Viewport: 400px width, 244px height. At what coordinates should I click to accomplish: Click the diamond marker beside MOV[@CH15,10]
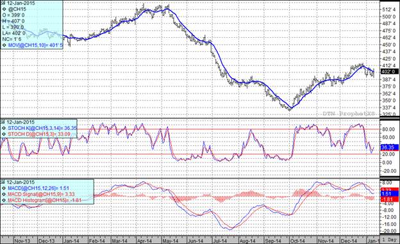point(4,45)
